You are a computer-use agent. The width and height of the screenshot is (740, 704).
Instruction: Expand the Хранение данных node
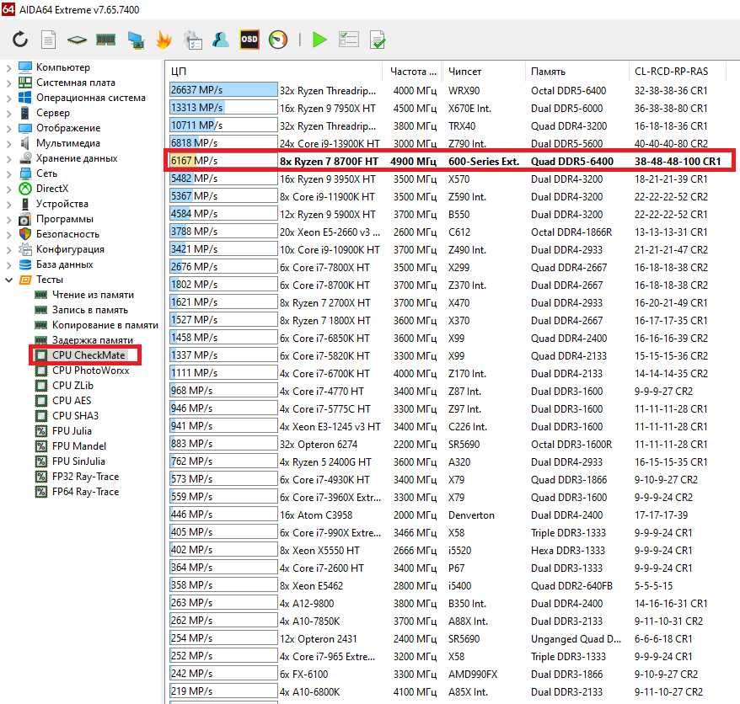[x=8, y=159]
